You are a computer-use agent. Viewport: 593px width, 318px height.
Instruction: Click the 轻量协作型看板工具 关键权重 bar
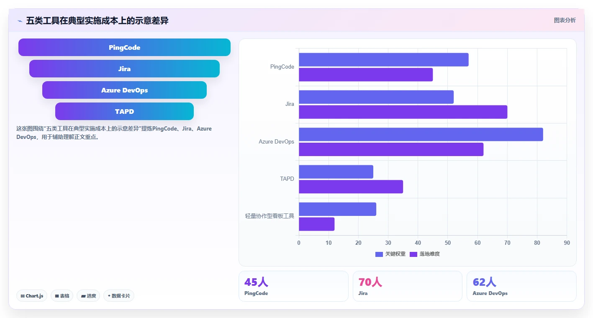[337, 209]
